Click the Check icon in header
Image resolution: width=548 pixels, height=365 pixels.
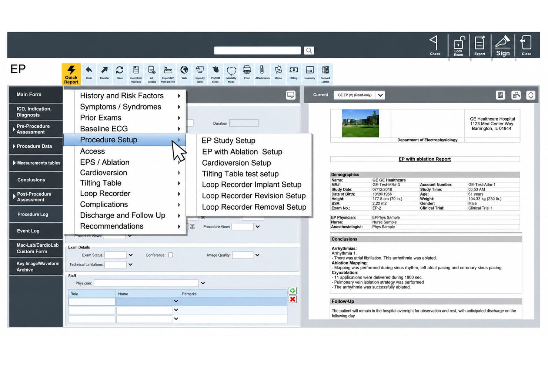tap(435, 46)
